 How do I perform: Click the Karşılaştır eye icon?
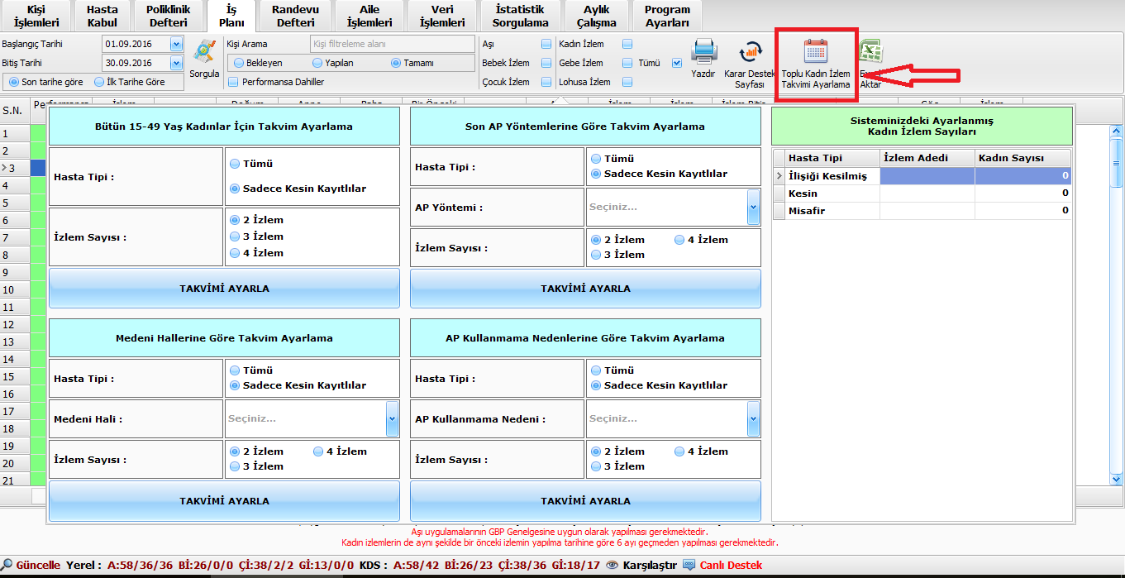pos(613,565)
